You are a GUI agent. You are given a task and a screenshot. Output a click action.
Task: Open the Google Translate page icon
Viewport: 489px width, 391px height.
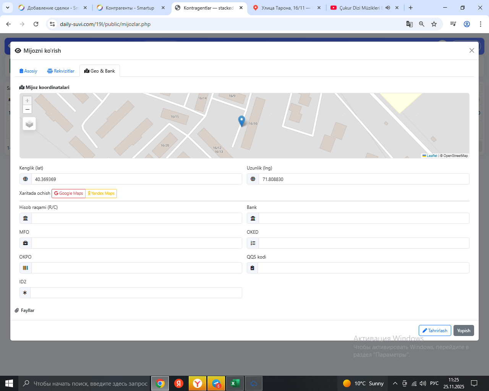pyautogui.click(x=410, y=24)
